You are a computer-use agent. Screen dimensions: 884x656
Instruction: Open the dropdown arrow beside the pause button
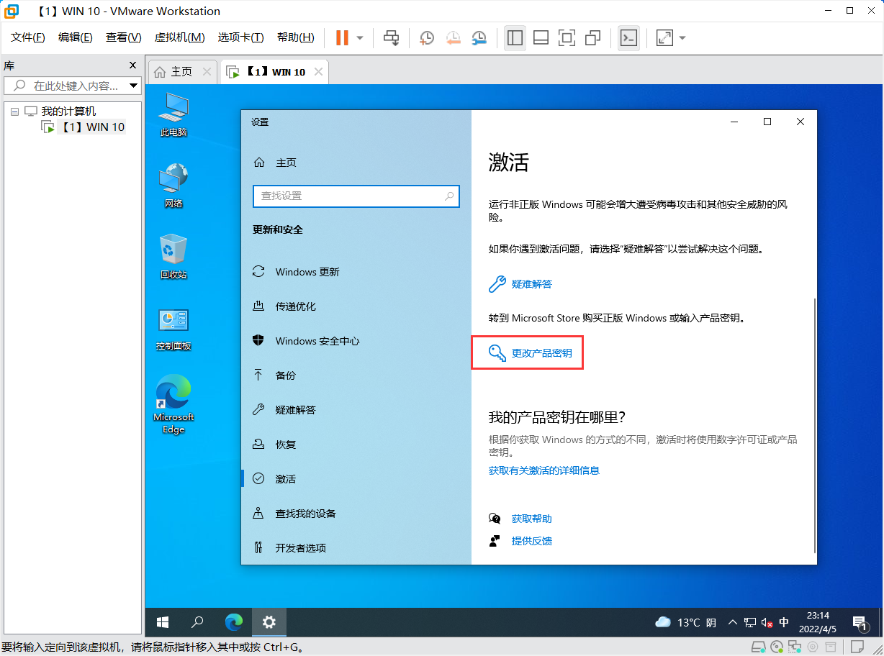pyautogui.click(x=360, y=37)
